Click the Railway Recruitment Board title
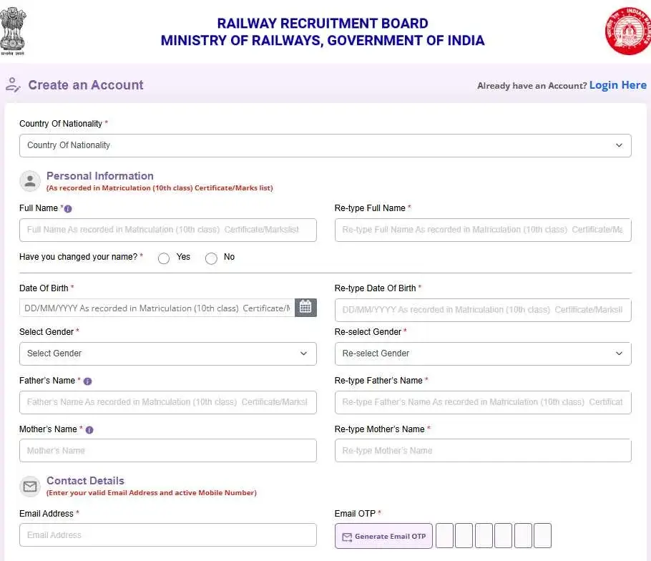Viewport: 651px width, 561px height. click(x=323, y=23)
